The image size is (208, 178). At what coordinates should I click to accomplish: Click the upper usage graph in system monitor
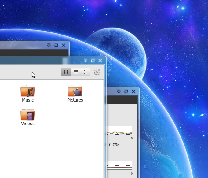click(119, 130)
